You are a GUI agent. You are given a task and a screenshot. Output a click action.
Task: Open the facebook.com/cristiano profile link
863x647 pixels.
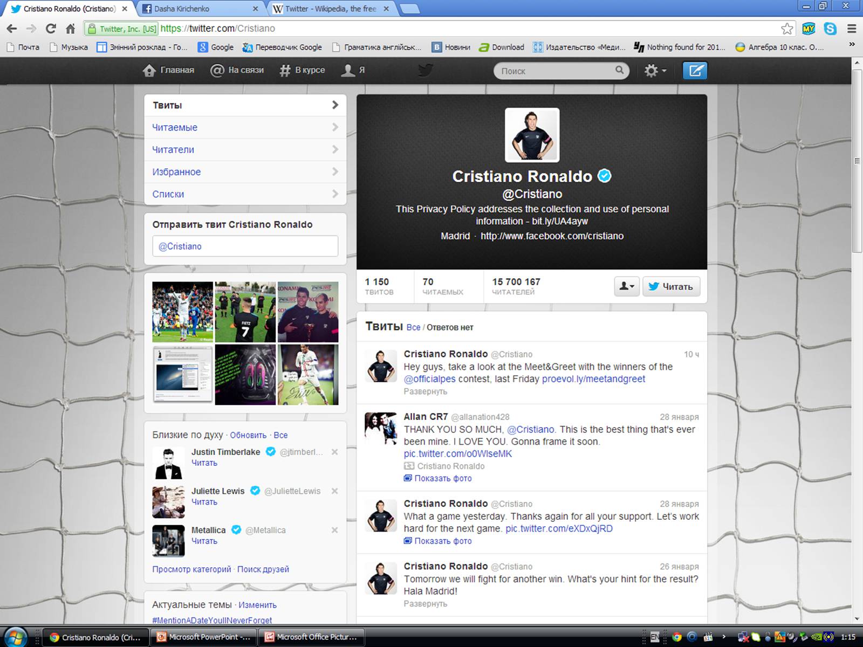(552, 236)
